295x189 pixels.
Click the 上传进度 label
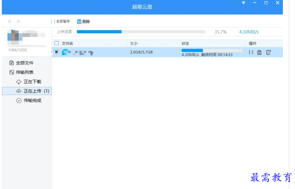tap(64, 31)
